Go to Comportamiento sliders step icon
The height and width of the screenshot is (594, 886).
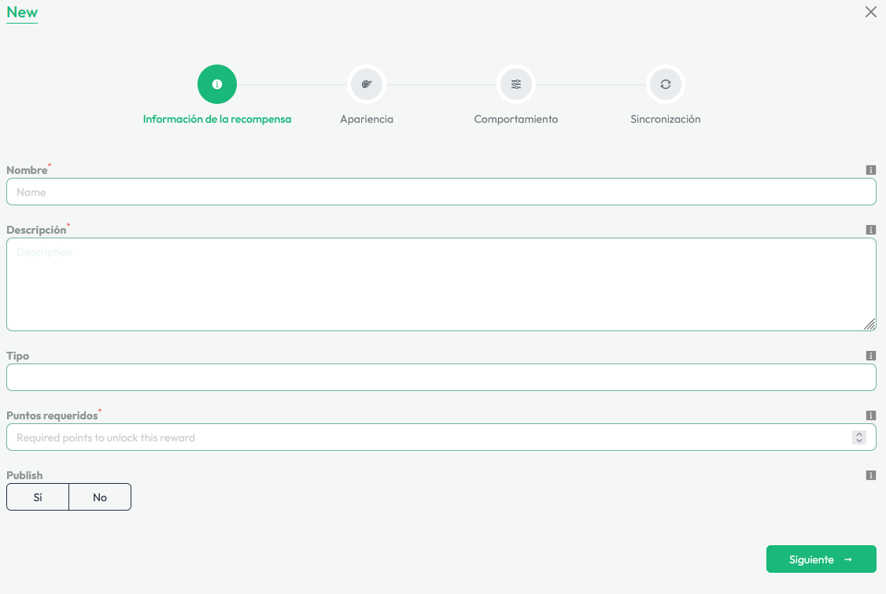click(516, 84)
